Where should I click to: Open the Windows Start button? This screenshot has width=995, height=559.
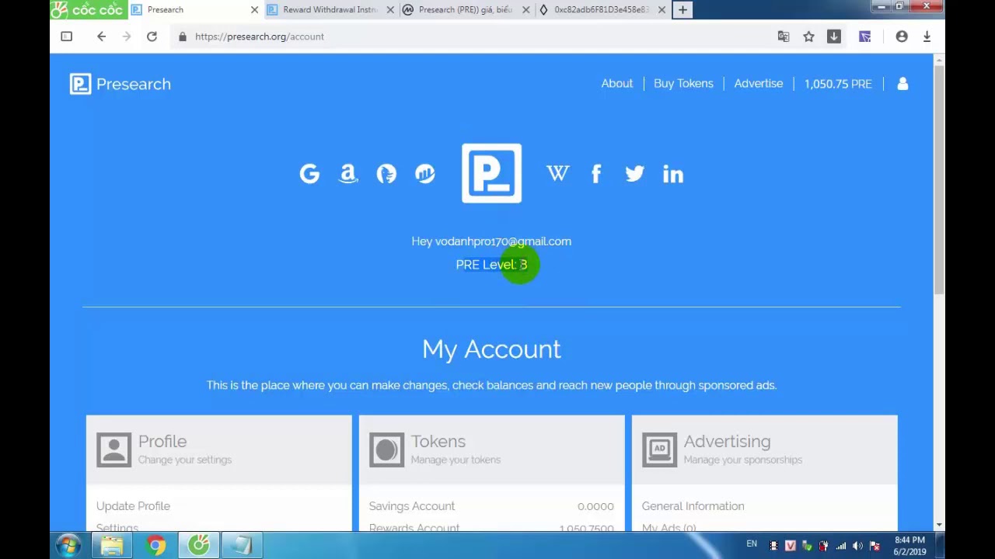pyautogui.click(x=68, y=547)
